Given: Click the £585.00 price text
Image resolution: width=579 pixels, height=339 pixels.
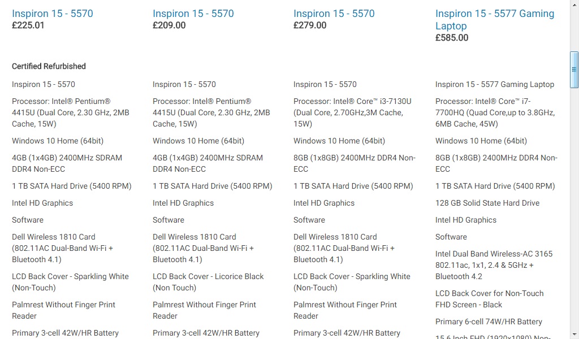Looking at the screenshot, I should (452, 38).
